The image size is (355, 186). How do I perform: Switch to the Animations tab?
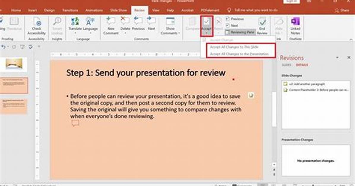coord(94,10)
